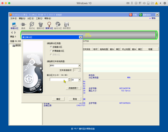Image resolution: width=168 pixels, height=132 pixels.
Task: Click the 搜索分区 magnifier icon
Action: (49, 24)
